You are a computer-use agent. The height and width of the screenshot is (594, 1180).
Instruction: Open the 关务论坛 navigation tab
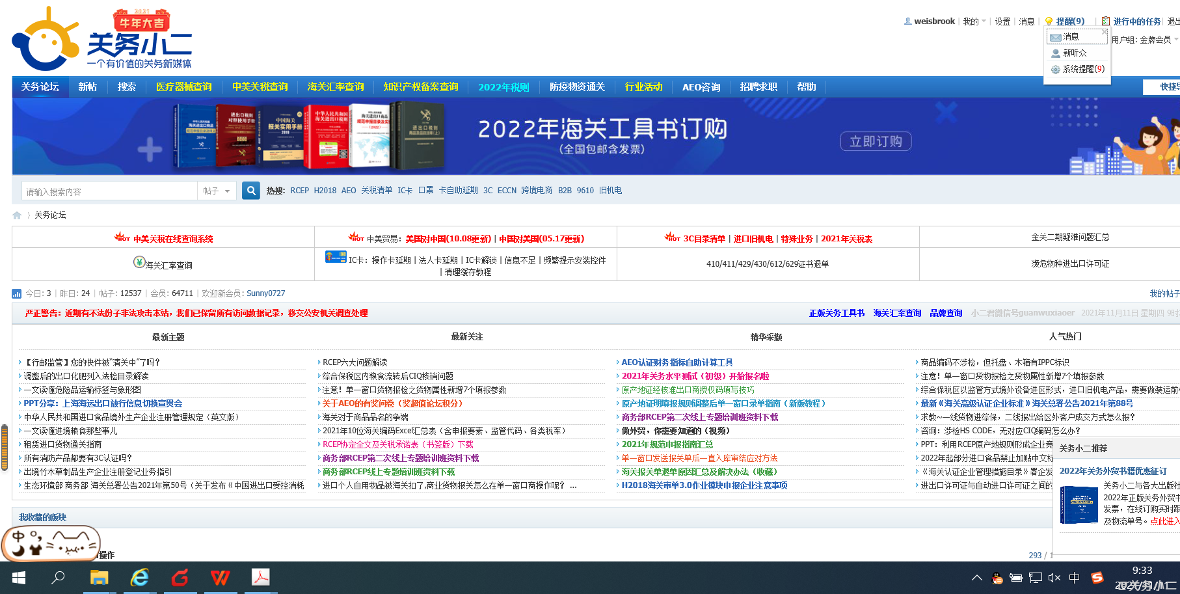pos(40,87)
